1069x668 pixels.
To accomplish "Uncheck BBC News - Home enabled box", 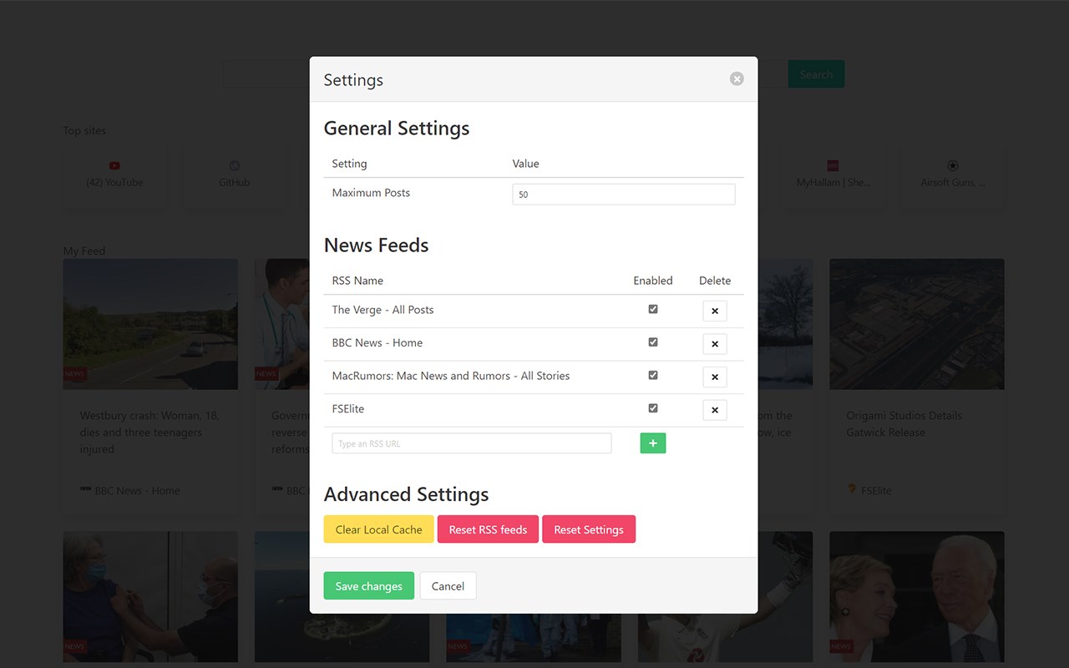I will [x=653, y=342].
